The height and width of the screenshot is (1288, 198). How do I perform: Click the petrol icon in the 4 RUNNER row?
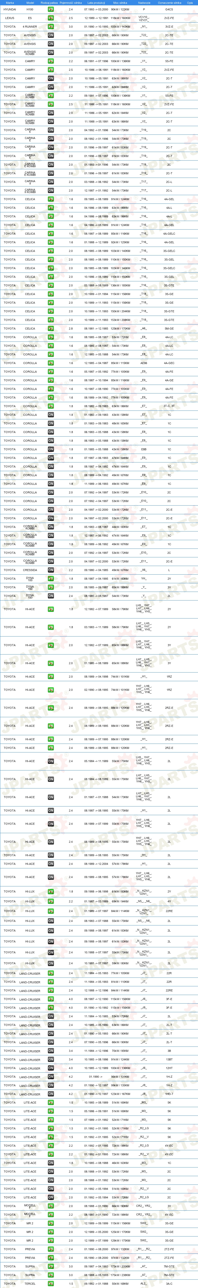click(x=51, y=26)
